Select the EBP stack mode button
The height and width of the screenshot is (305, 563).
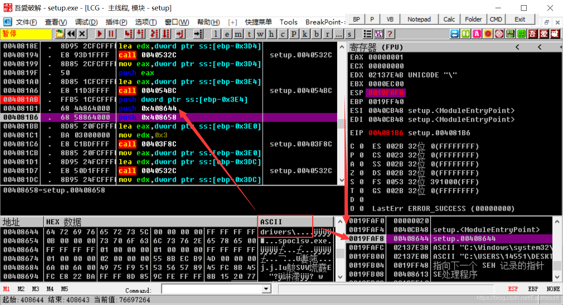tap(533, 289)
